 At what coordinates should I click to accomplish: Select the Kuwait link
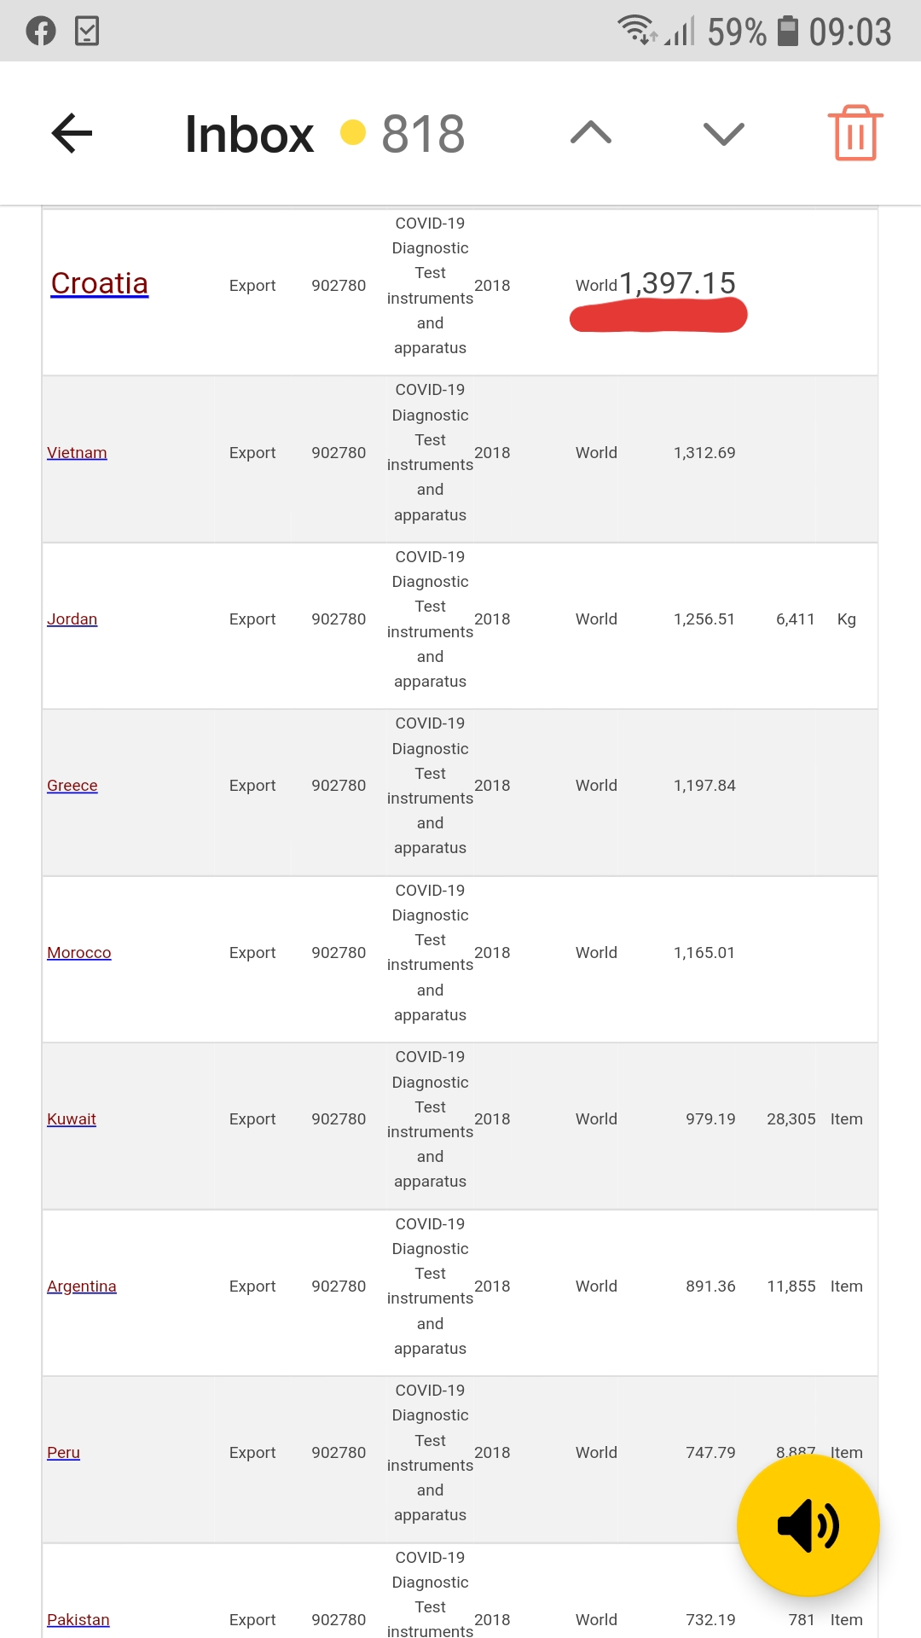(x=71, y=1119)
